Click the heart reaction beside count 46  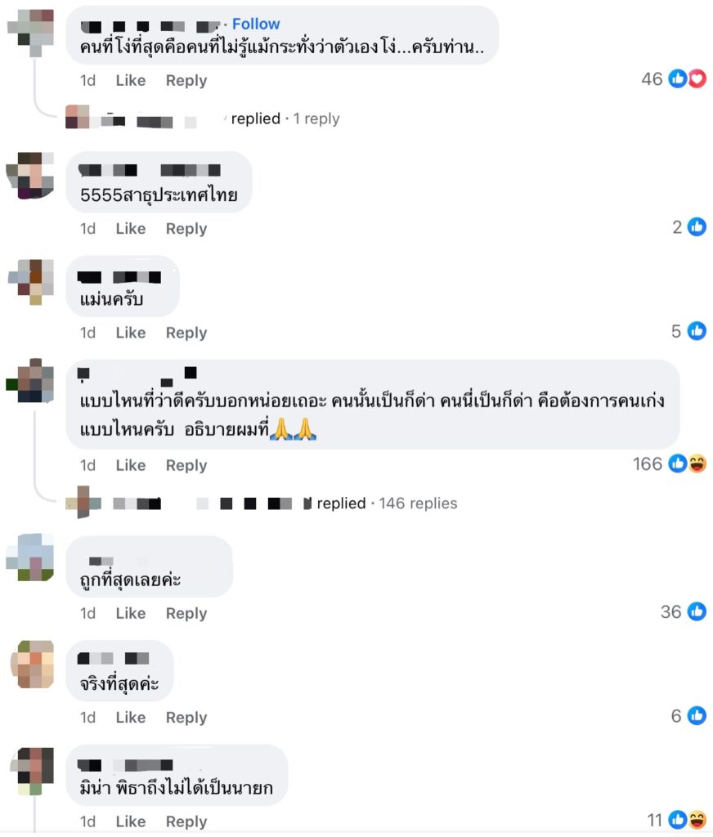[x=697, y=79]
